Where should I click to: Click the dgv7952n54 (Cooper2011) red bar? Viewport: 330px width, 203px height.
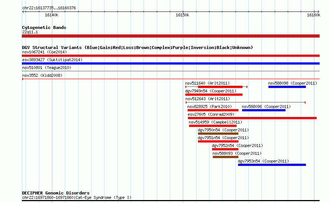(x=225, y=149)
